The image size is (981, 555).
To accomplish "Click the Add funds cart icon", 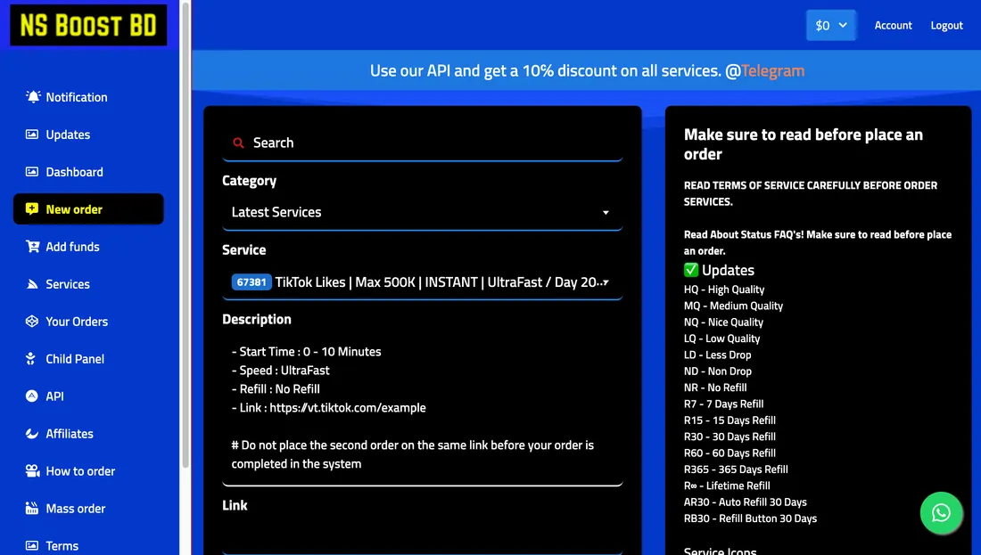I will pyautogui.click(x=32, y=246).
